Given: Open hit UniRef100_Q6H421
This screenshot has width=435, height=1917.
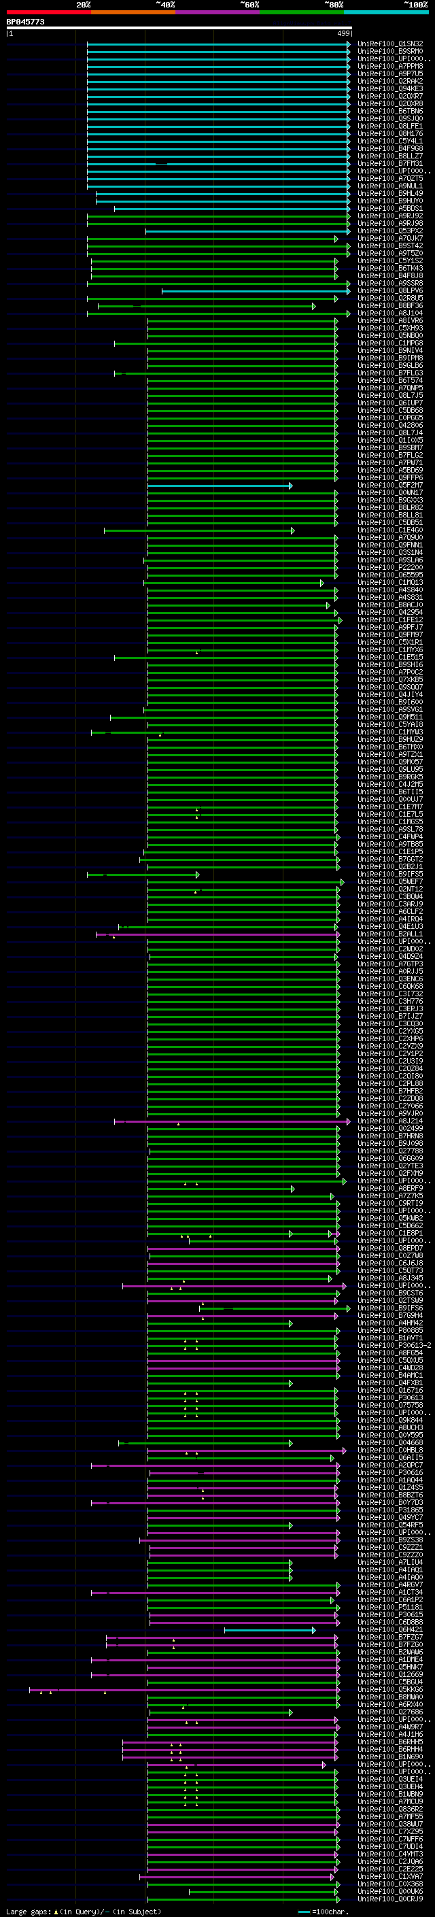Looking at the screenshot, I should pyautogui.click(x=390, y=1630).
